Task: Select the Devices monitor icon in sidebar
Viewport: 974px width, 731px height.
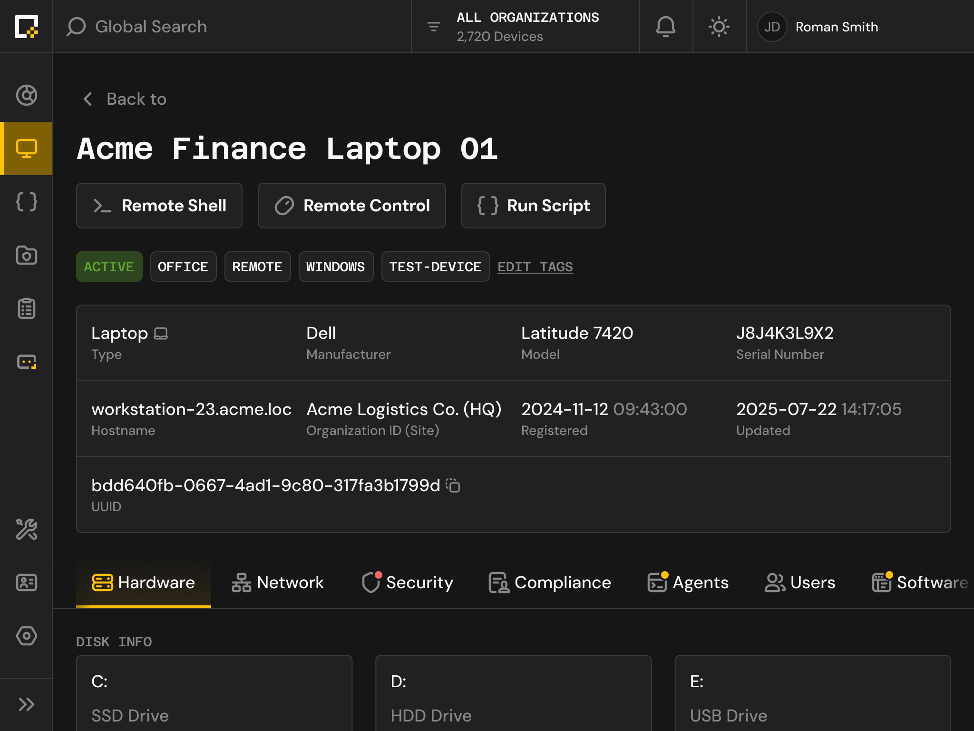Action: (27, 148)
